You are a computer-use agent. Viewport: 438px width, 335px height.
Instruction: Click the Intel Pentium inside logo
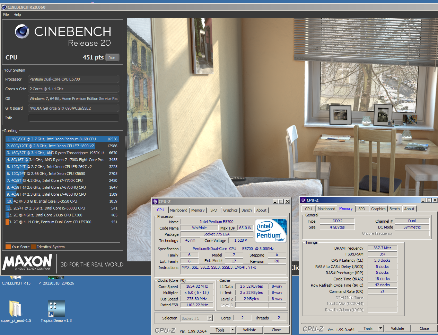(271, 230)
